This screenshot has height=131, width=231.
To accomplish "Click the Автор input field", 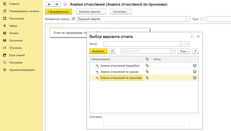I will [x=142, y=44].
